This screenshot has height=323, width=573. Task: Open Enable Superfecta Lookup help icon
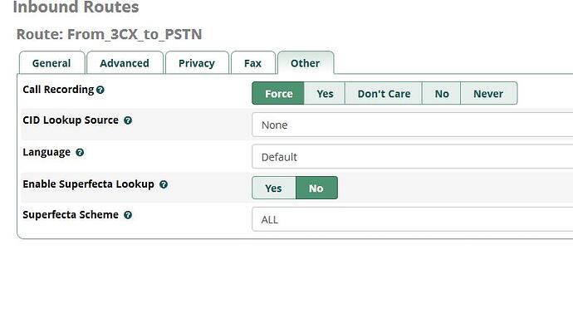164,184
